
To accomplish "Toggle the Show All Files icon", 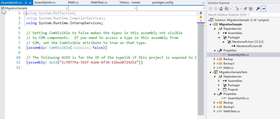I will click(250, 9).
